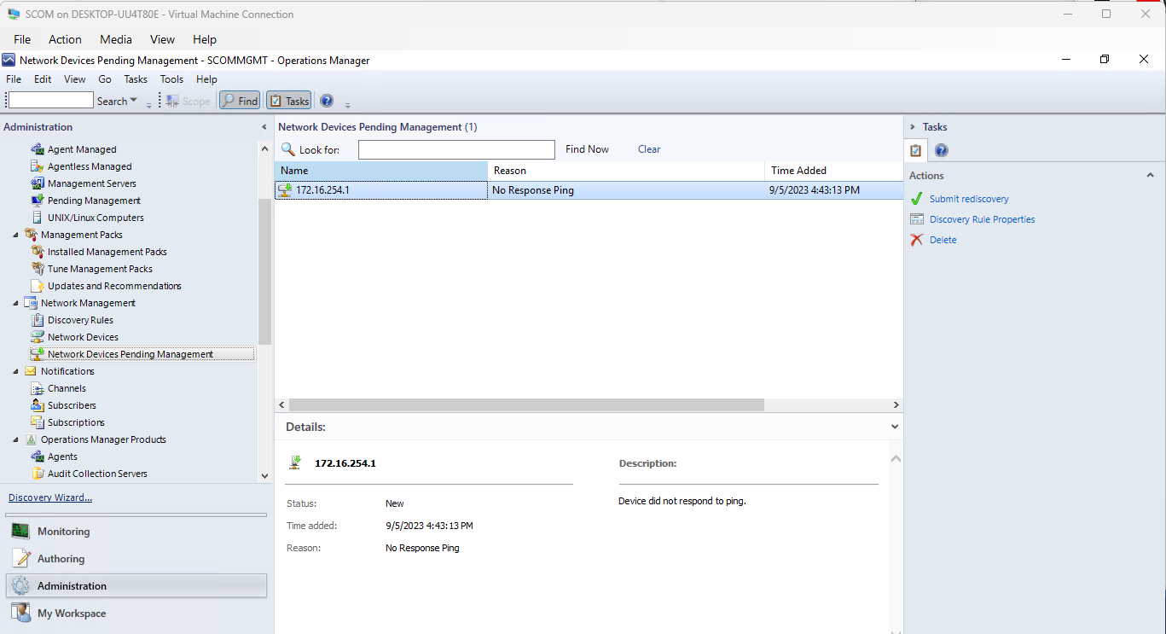Switch to the Administration workspace

[136, 586]
